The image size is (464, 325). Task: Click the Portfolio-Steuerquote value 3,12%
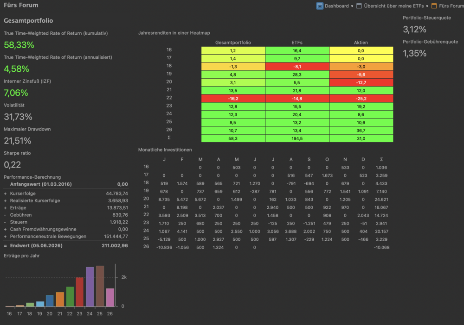tap(414, 29)
